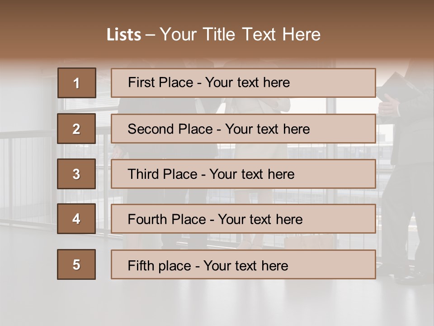434x326 pixels.
Task: Select 'Your Title Text Here' title text
Action: 240,35
